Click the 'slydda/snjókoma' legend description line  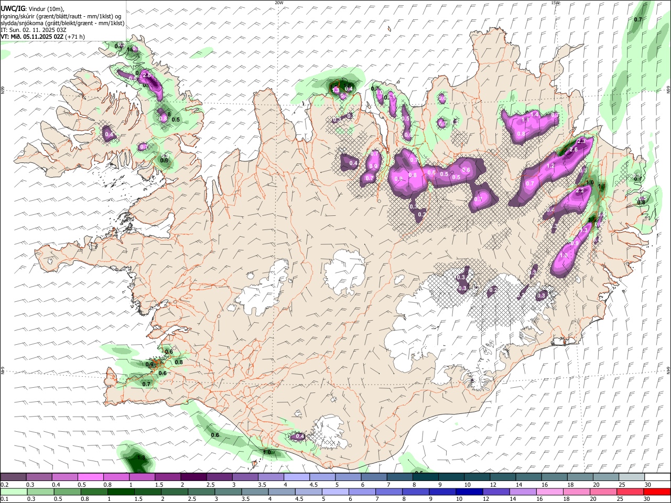click(x=62, y=23)
